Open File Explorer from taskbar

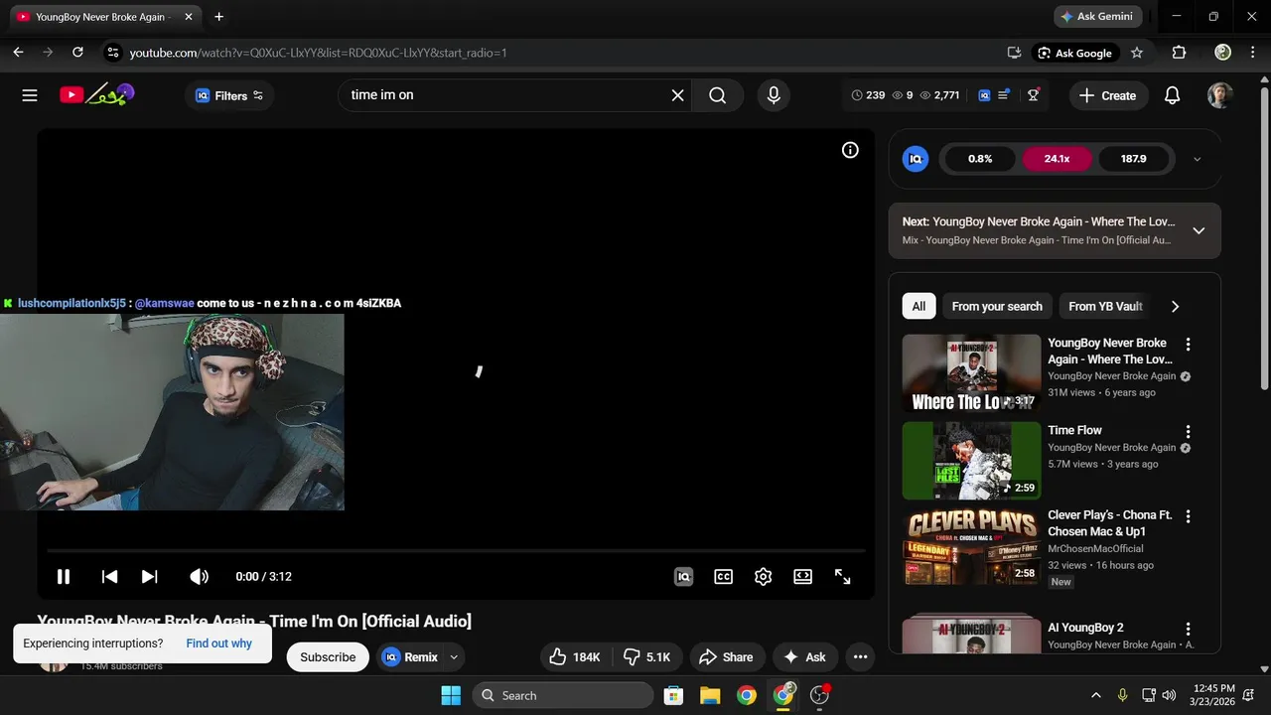click(709, 695)
